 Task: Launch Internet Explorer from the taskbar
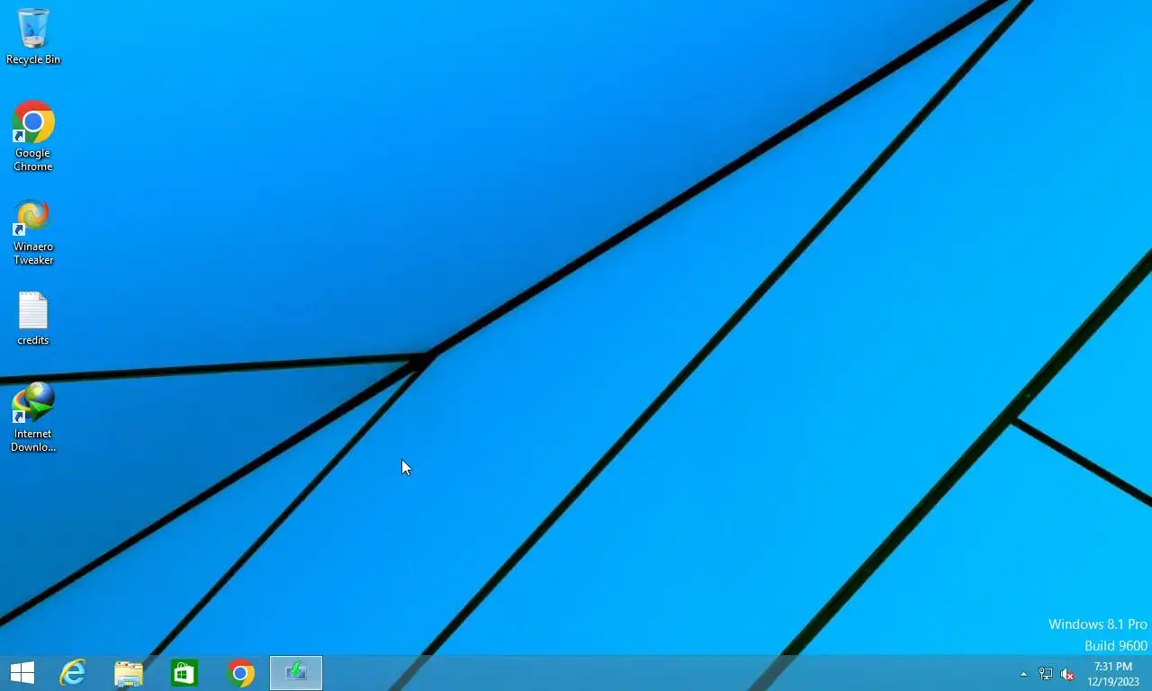(x=73, y=673)
